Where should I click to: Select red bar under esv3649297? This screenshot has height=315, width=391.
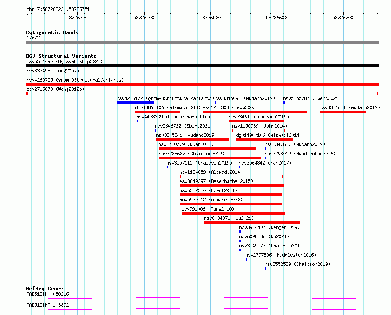(232, 186)
